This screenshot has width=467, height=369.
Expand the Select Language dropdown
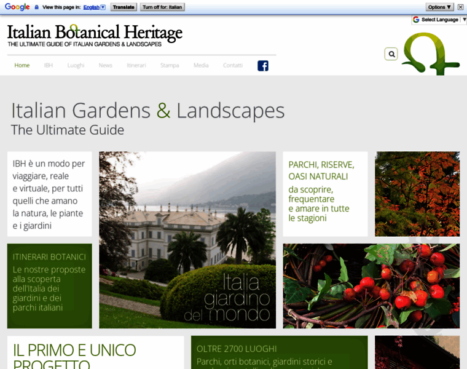point(439,20)
